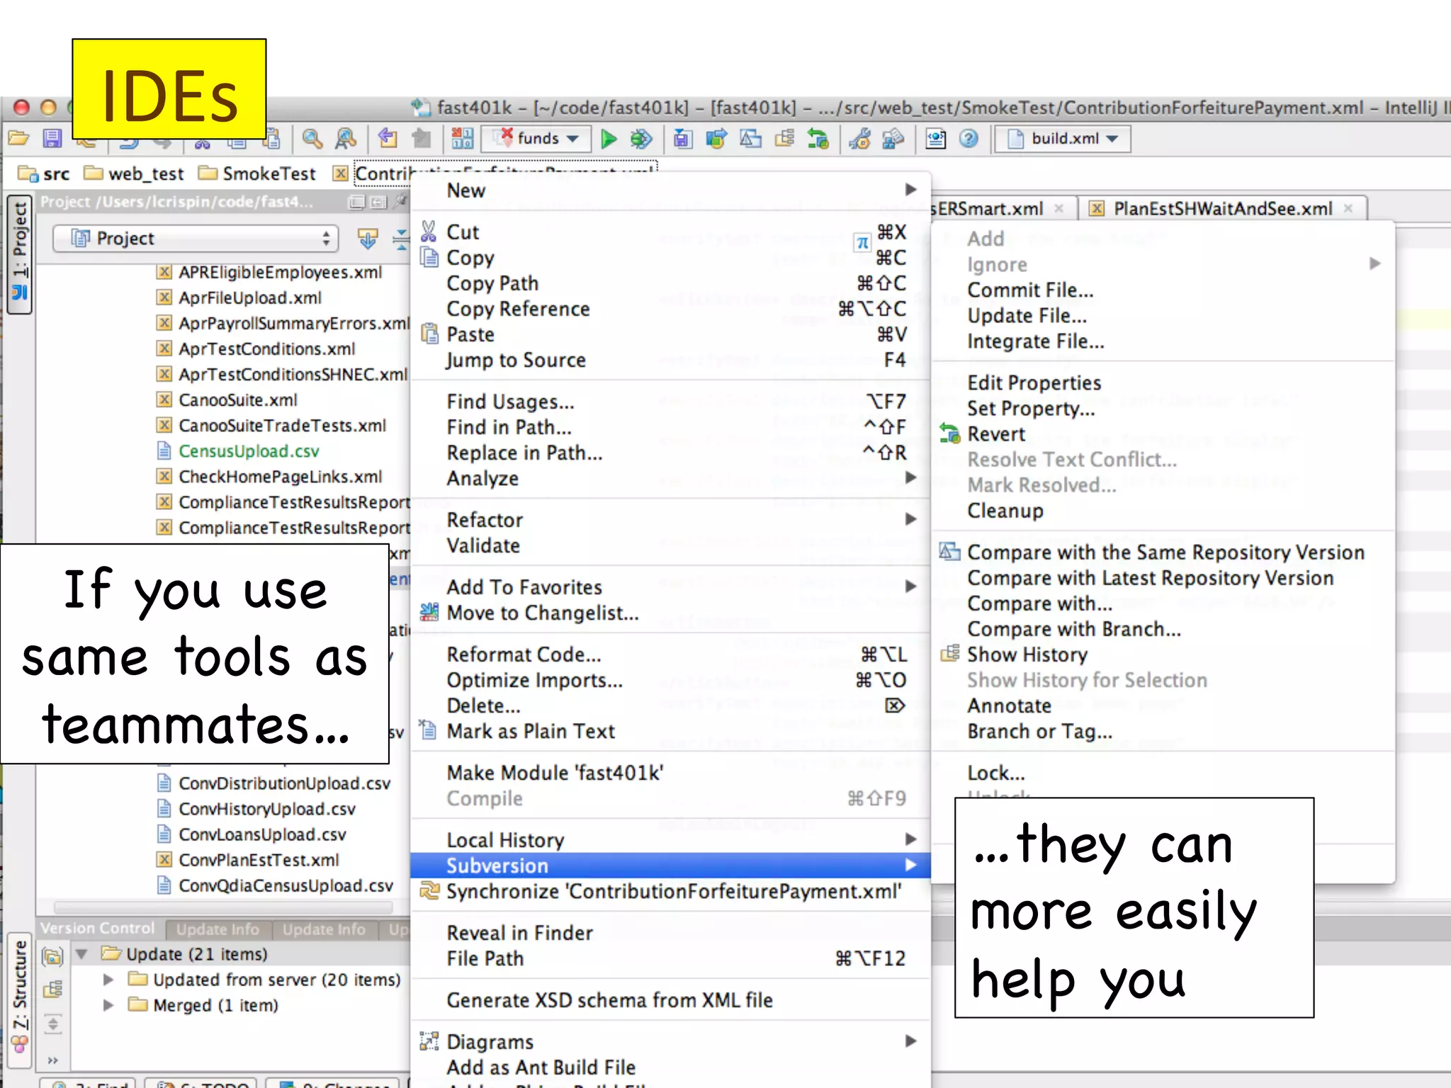Click the SmokeTest breadcrumb
1451x1088 pixels.
(x=257, y=174)
